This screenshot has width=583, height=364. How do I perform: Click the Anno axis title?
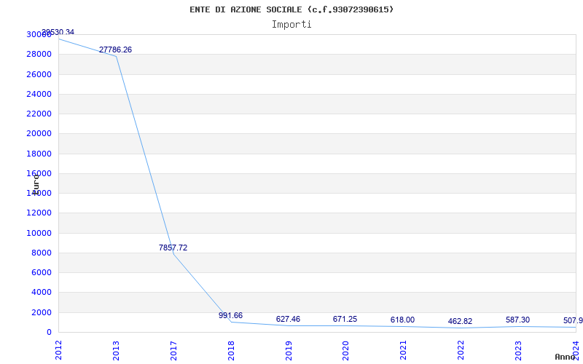point(566,357)
